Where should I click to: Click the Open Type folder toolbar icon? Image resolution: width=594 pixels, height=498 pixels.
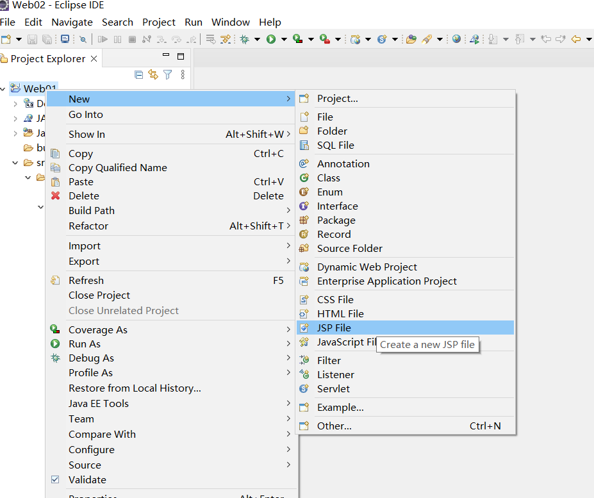pyautogui.click(x=411, y=39)
